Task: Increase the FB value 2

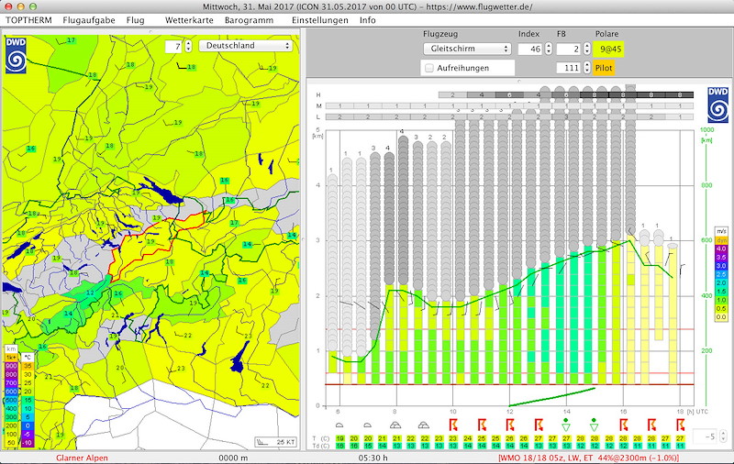Action: (587, 46)
